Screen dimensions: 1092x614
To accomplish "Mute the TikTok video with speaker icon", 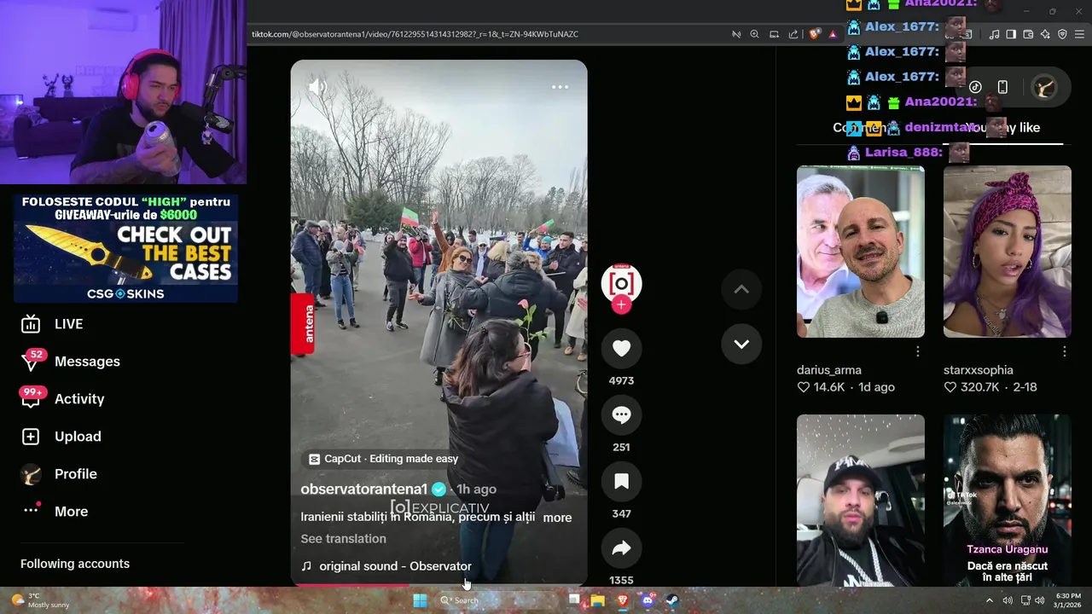I will click(317, 87).
